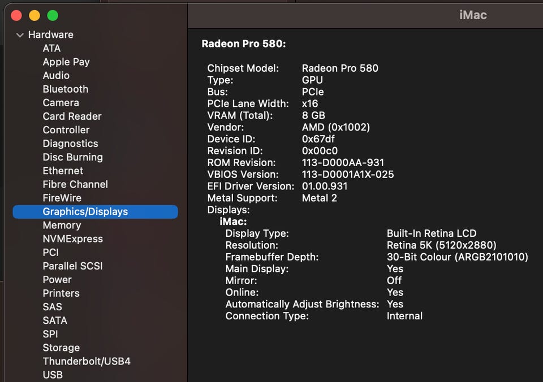543x382 pixels.
Task: Open the Memory hardware entry
Action: [62, 225]
